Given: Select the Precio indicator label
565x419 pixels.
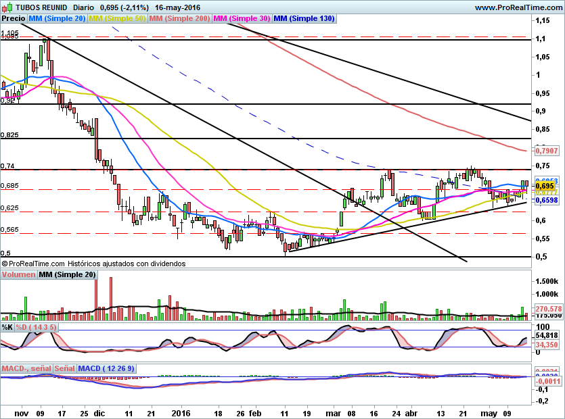Looking at the screenshot, I should tap(14, 19).
